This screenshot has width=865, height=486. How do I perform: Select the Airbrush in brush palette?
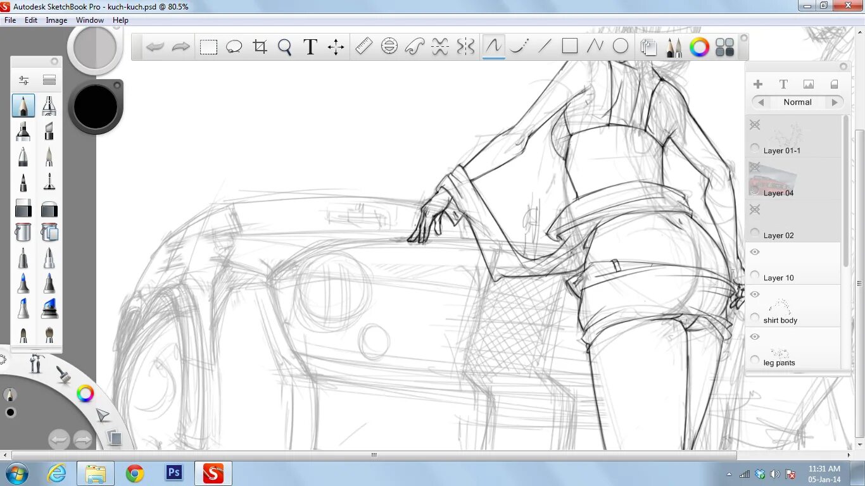pyautogui.click(x=49, y=106)
